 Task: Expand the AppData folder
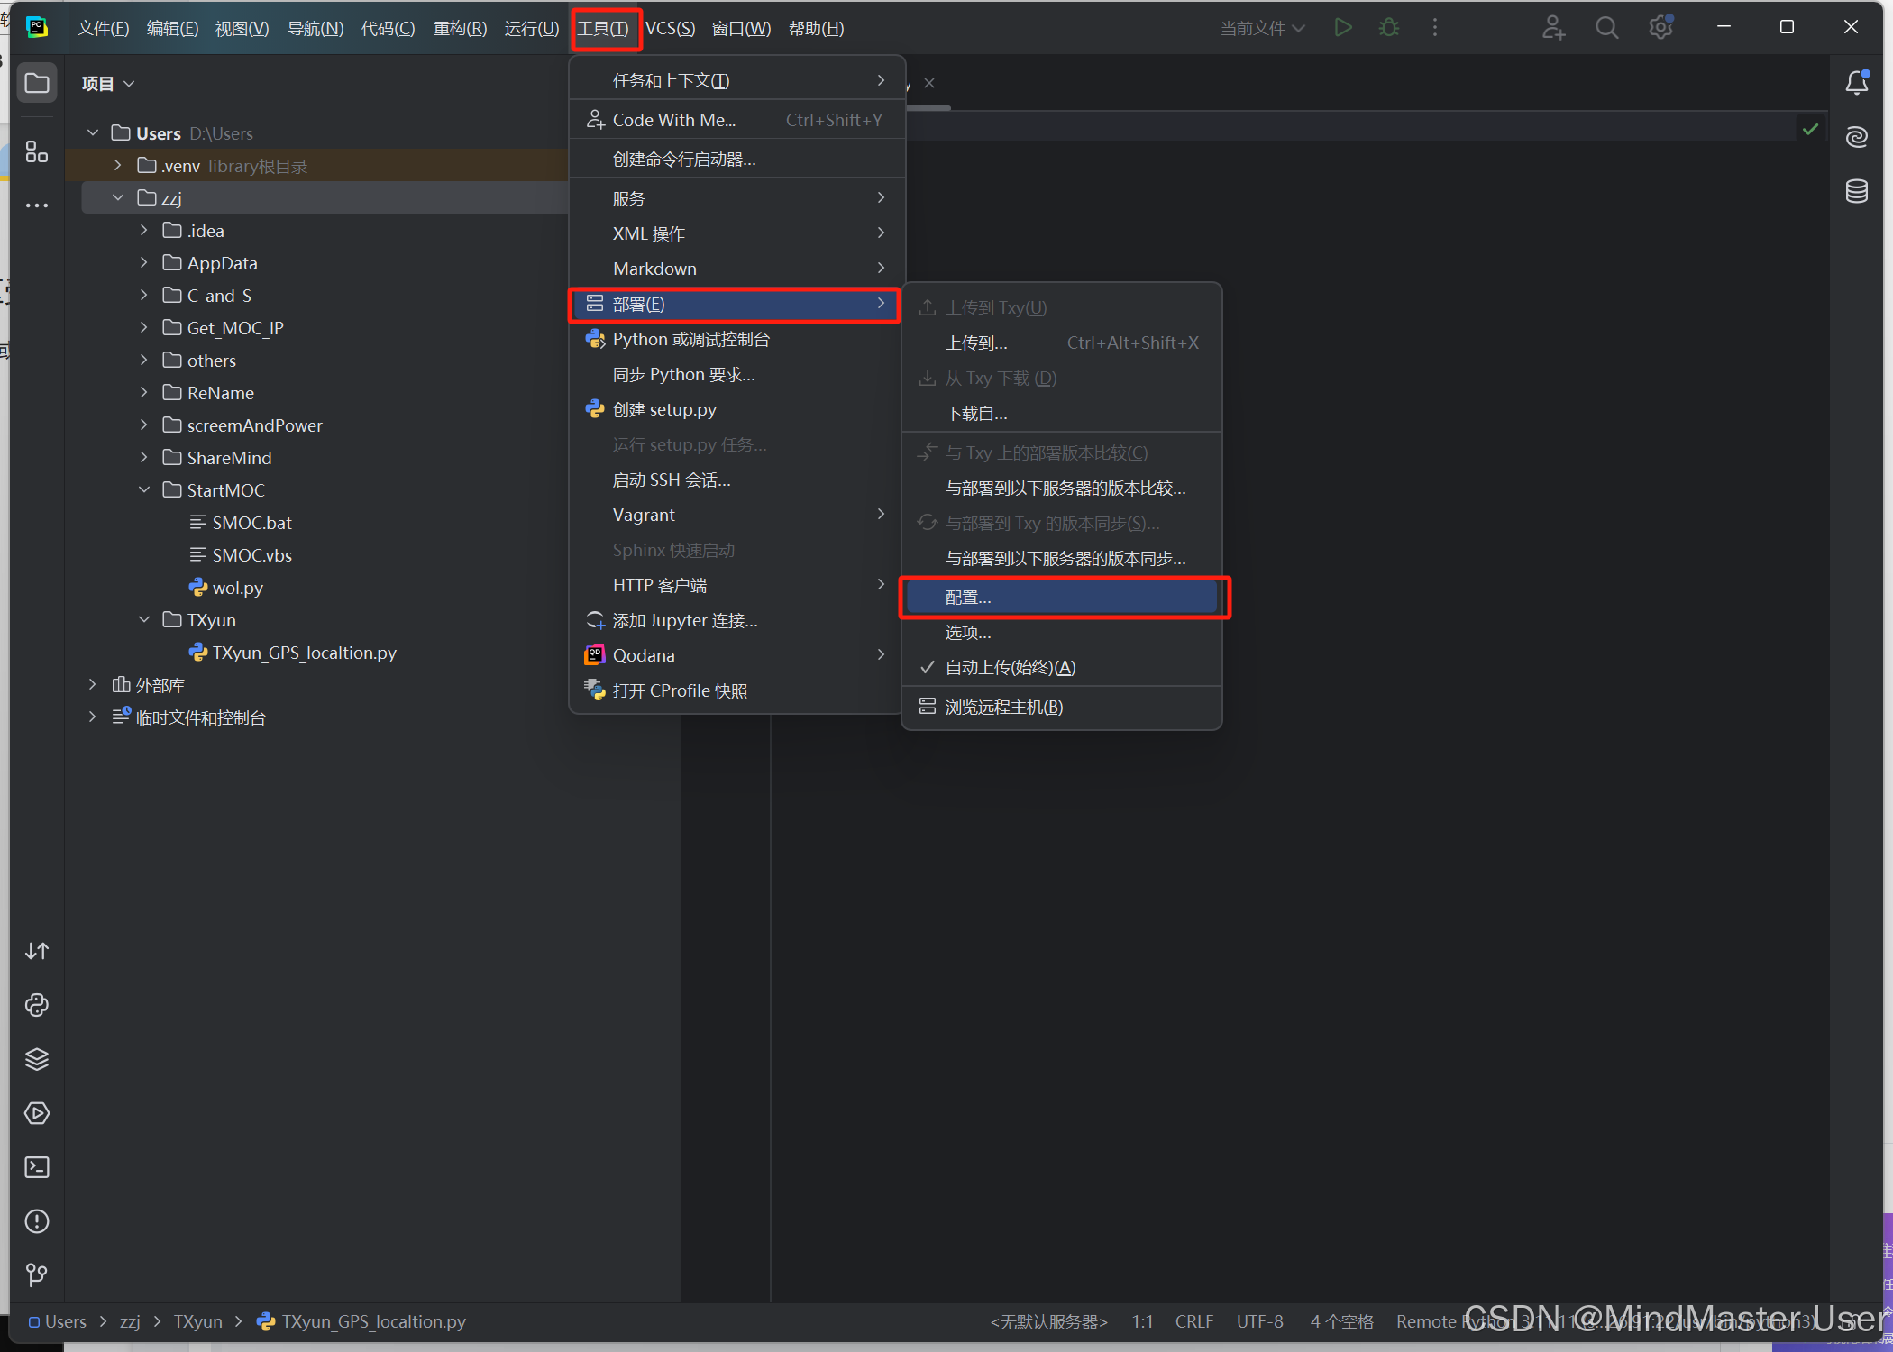click(144, 263)
